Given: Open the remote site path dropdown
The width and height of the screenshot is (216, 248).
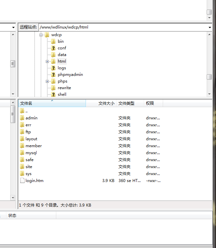Looking at the screenshot, I should (210, 28).
